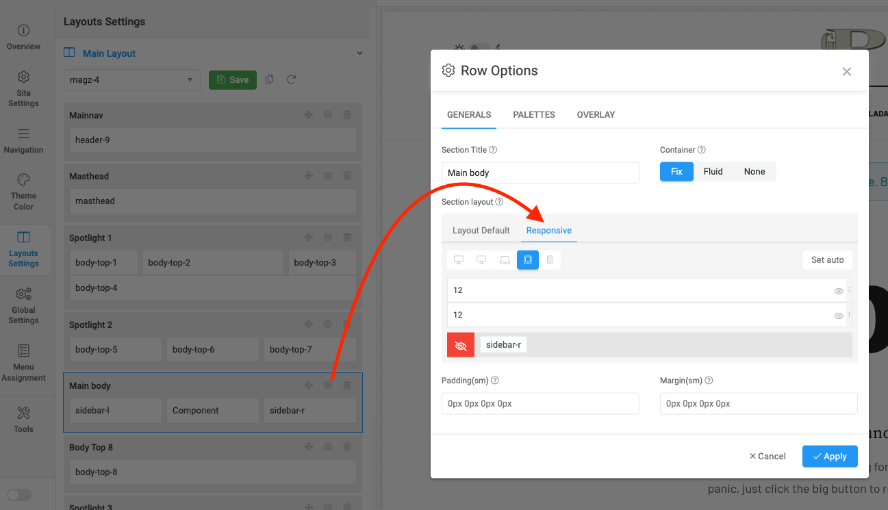Open the Tools section in the sidebar
888x510 pixels.
tap(24, 420)
